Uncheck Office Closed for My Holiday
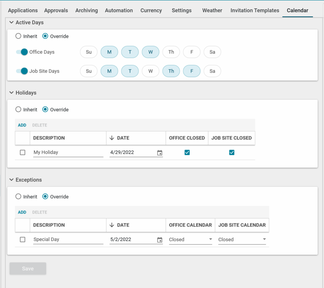This screenshot has width=324, height=288. [187, 152]
